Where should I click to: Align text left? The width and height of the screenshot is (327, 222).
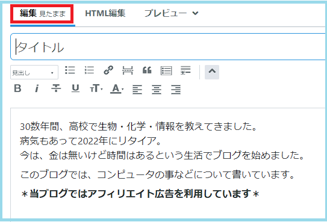pyautogui.click(x=137, y=90)
